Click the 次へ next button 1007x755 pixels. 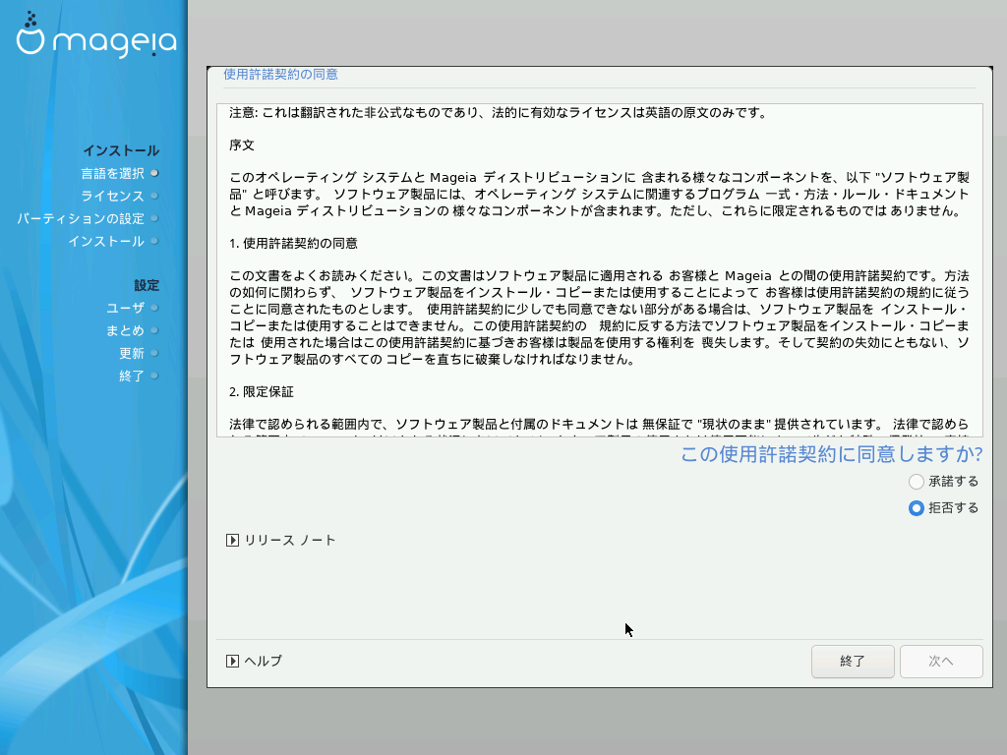(941, 662)
